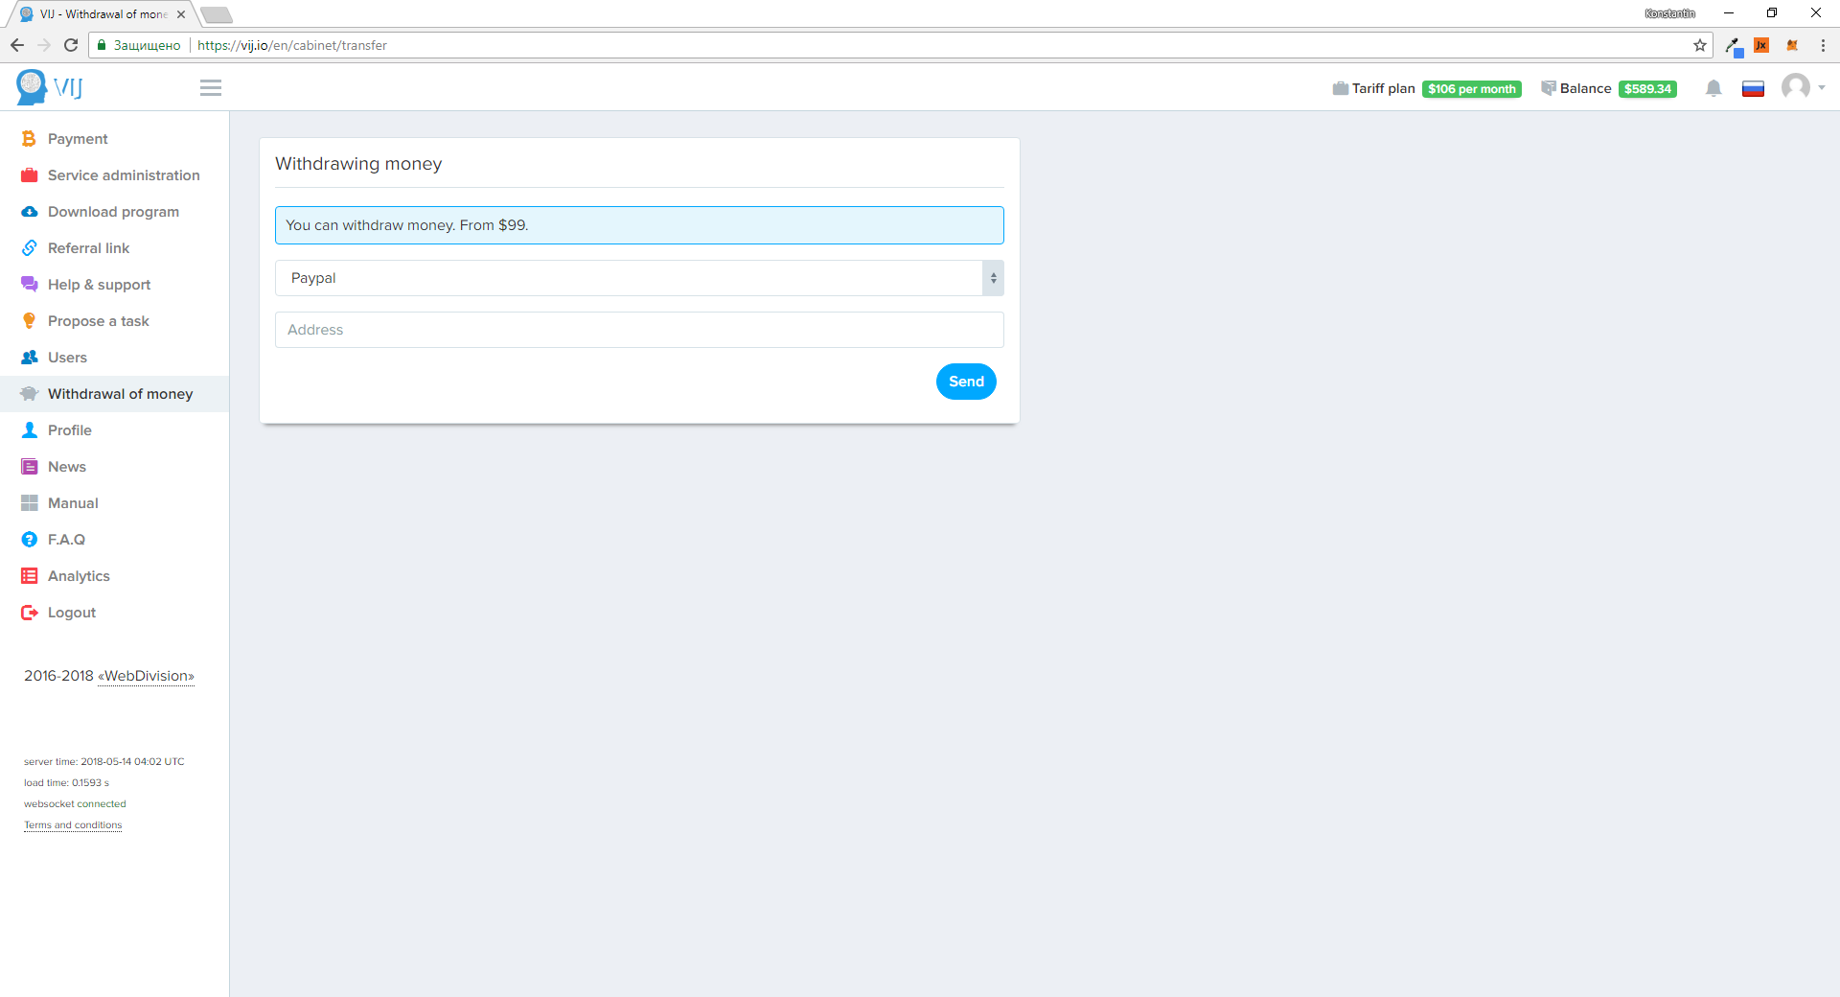Reload the page using the browser refresh icon

coord(71,45)
